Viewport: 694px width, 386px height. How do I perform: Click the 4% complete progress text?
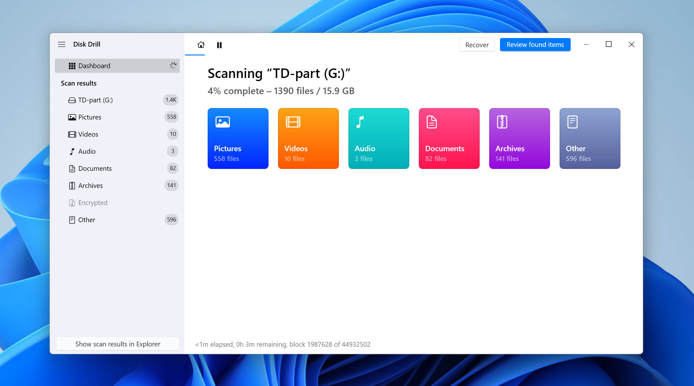(281, 91)
